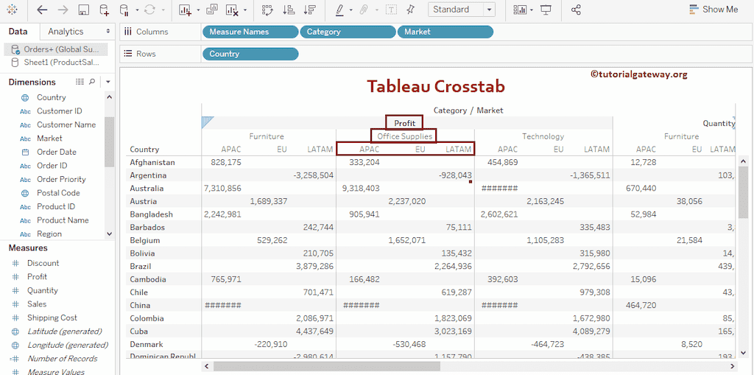Click the show/hide cards icon

(520, 10)
